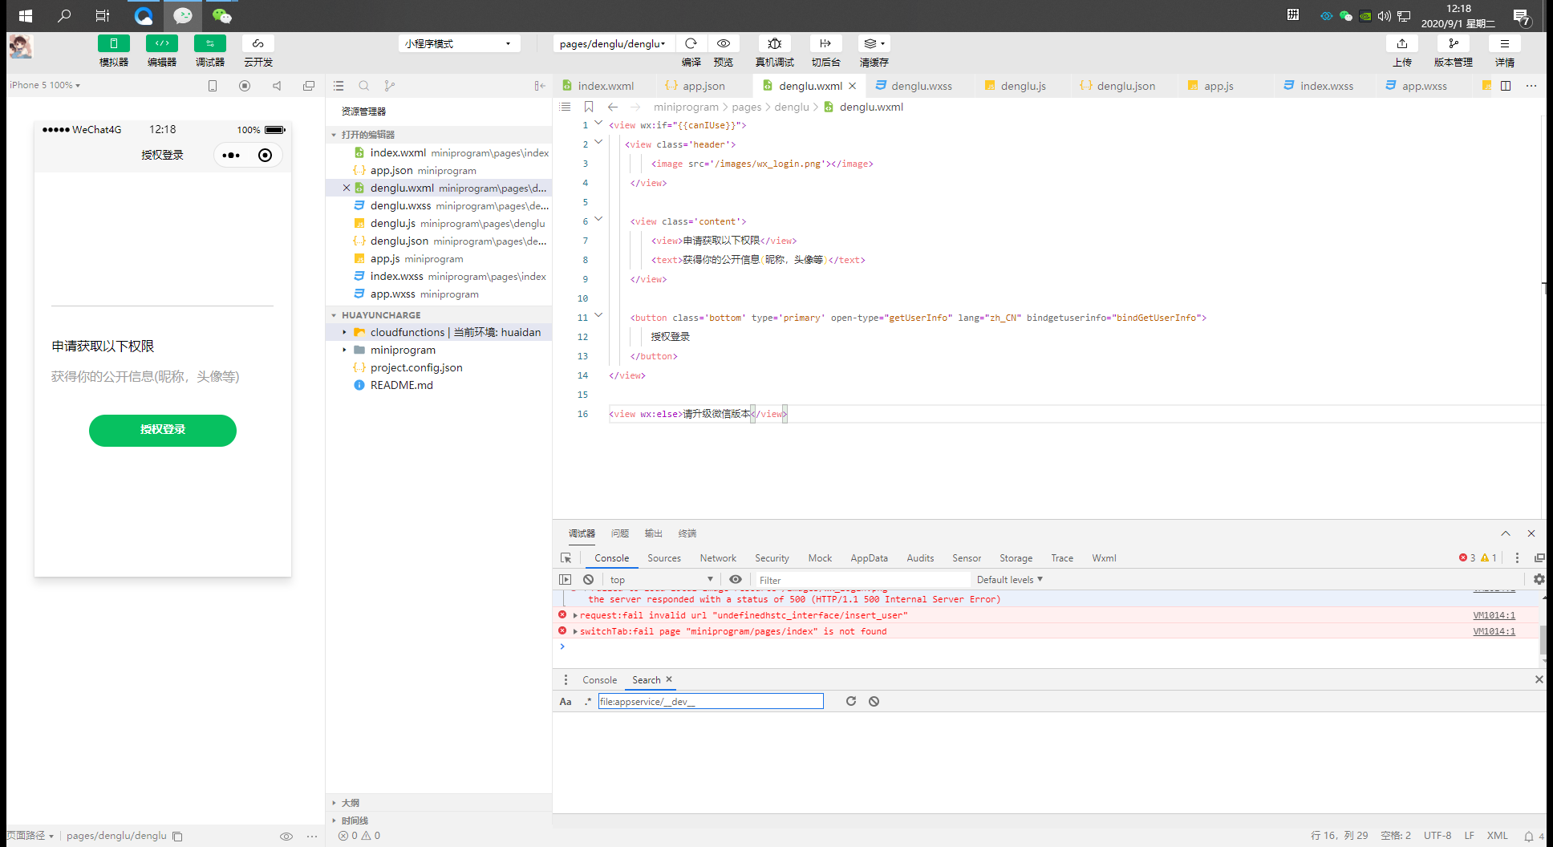Open the console context 'top' dropdown

click(x=661, y=579)
